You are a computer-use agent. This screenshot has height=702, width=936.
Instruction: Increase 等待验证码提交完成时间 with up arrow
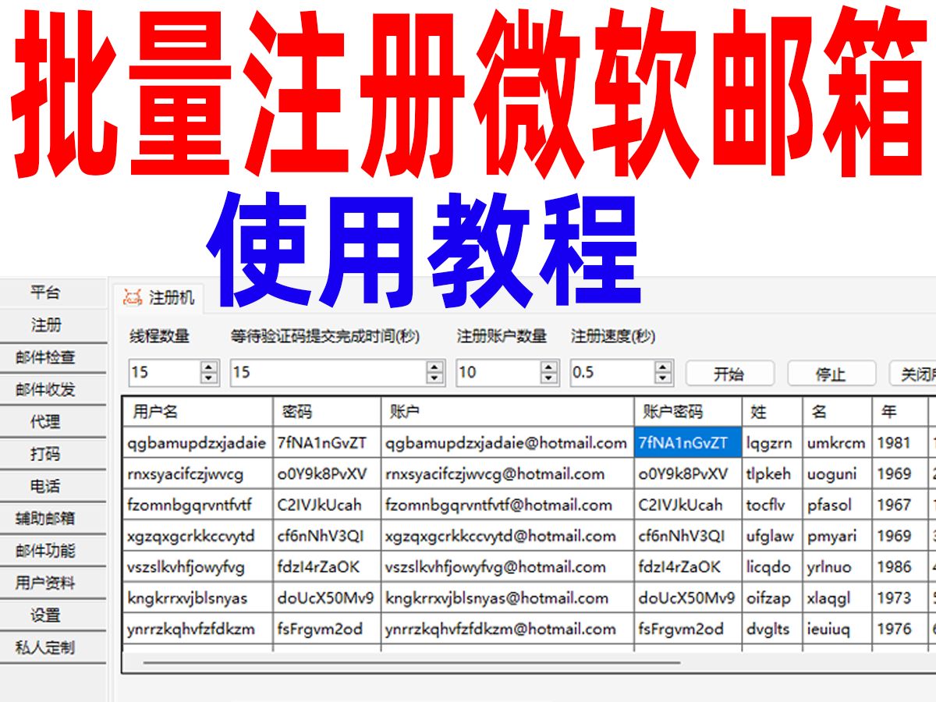click(436, 367)
